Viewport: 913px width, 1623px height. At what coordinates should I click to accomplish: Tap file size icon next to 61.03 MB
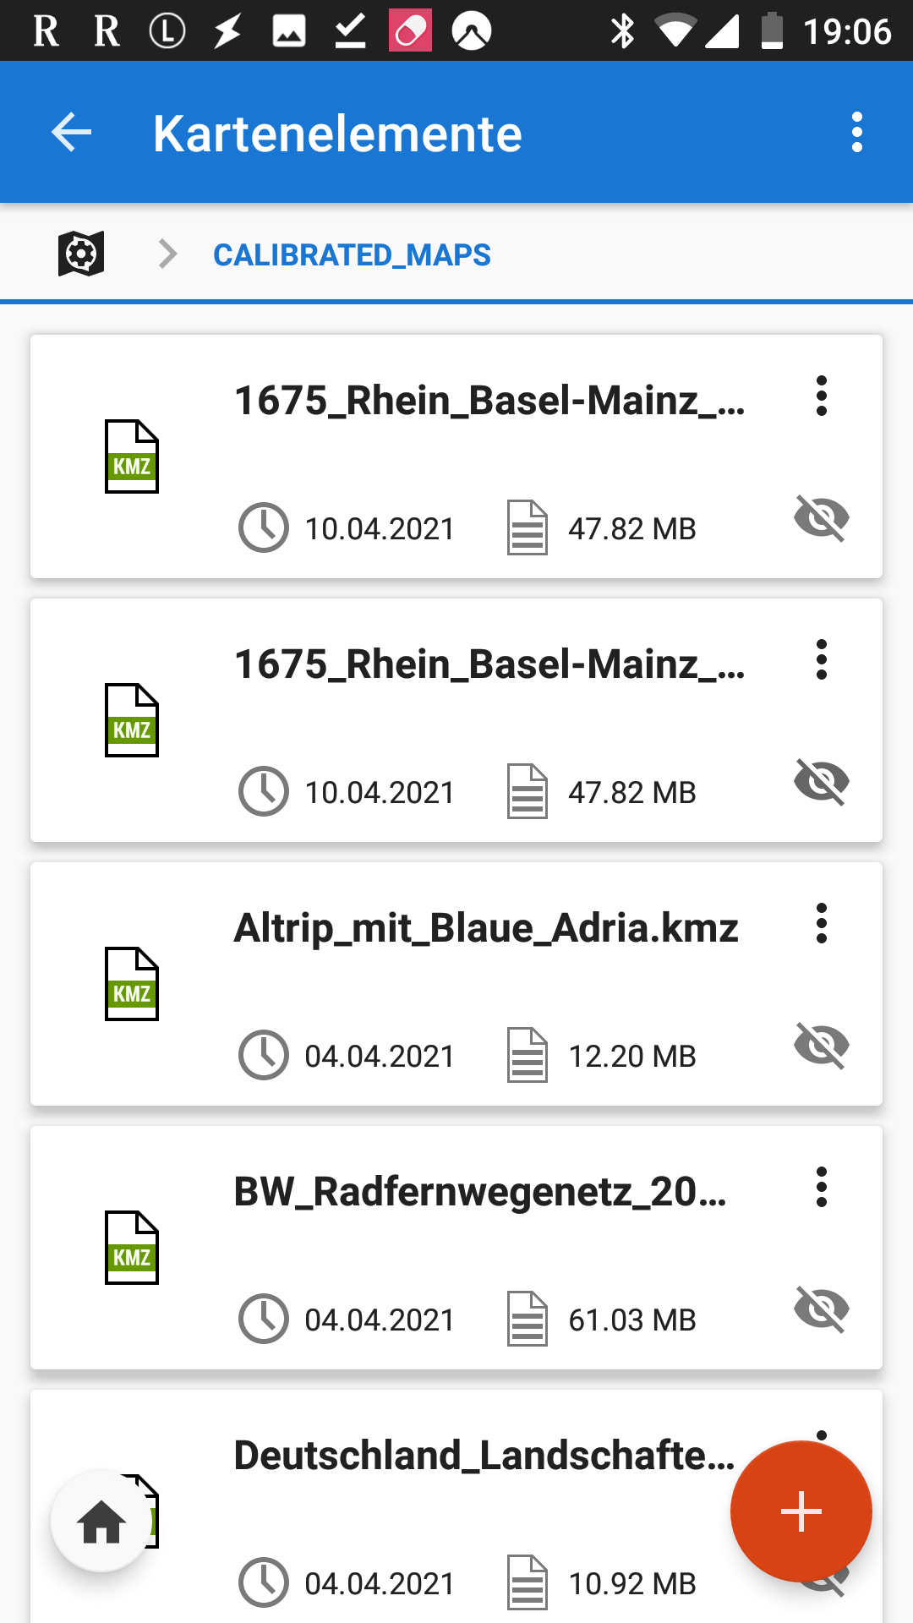pos(528,1320)
